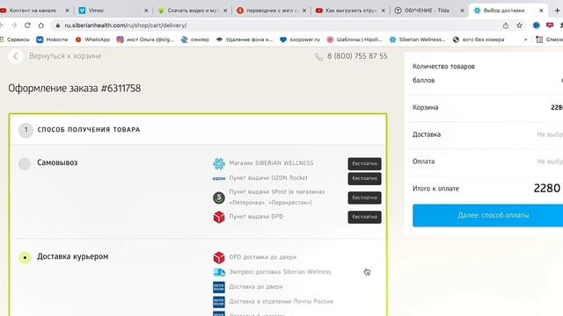Viewport: 563px width, 316px height.
Task: Click icon beside Доставка в отделение Почты России
Action: pyautogui.click(x=219, y=302)
